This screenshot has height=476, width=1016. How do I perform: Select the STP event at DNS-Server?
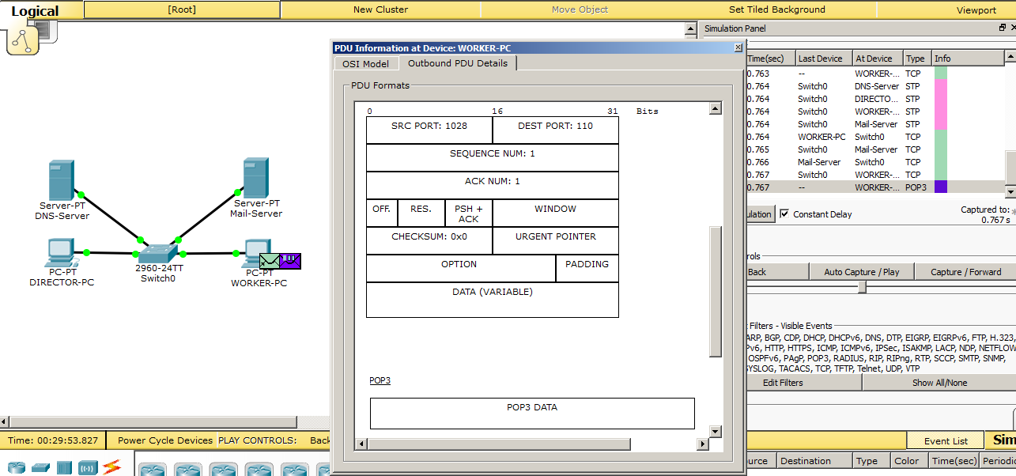[874, 86]
